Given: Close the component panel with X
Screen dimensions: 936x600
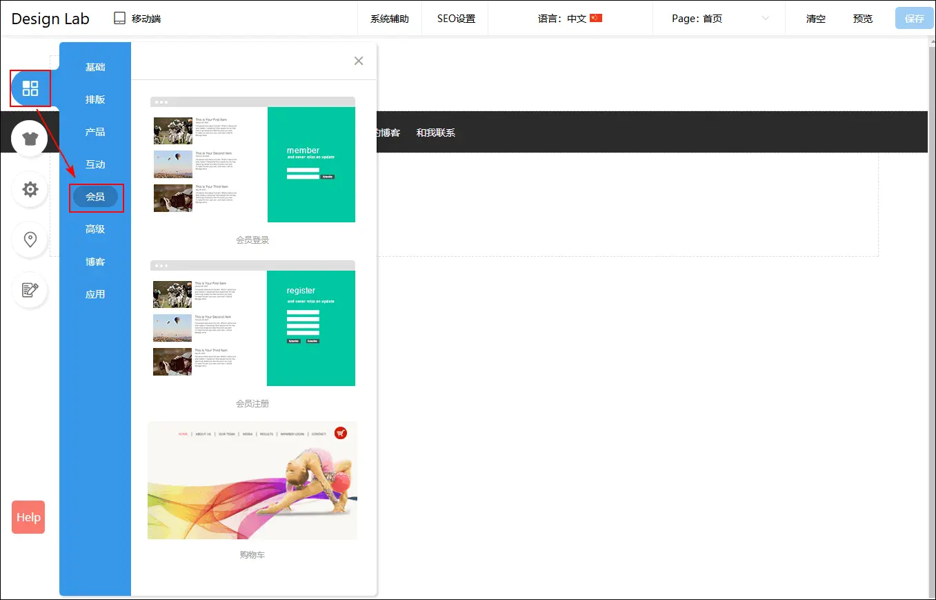Looking at the screenshot, I should pyautogui.click(x=358, y=61).
